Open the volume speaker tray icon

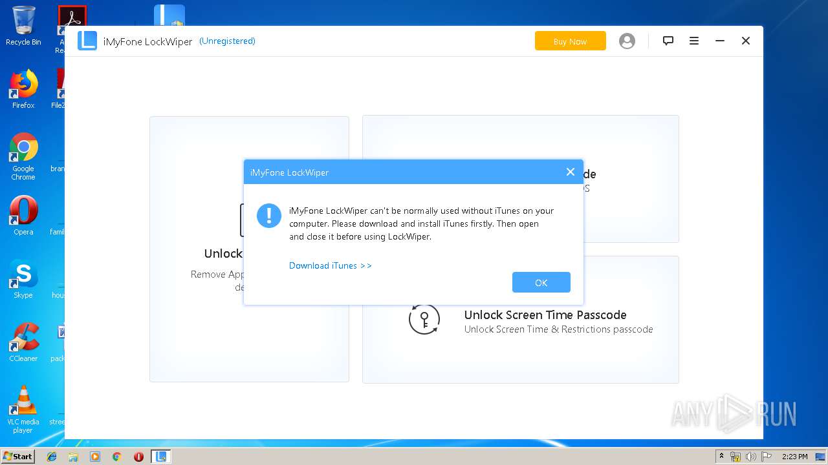[751, 457]
